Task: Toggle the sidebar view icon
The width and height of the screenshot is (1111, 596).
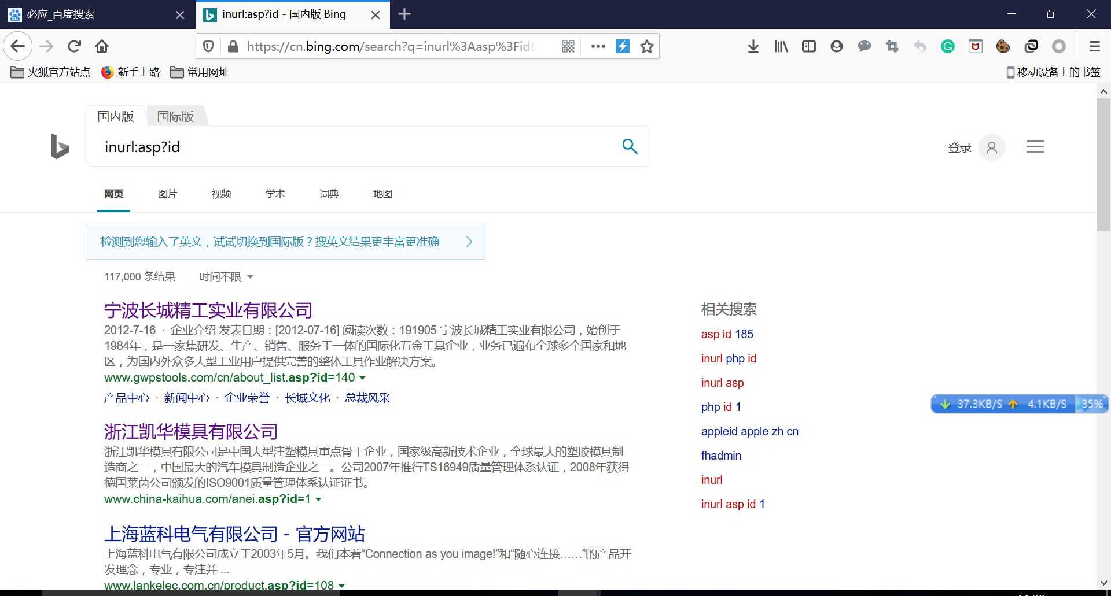Action: pyautogui.click(x=808, y=46)
